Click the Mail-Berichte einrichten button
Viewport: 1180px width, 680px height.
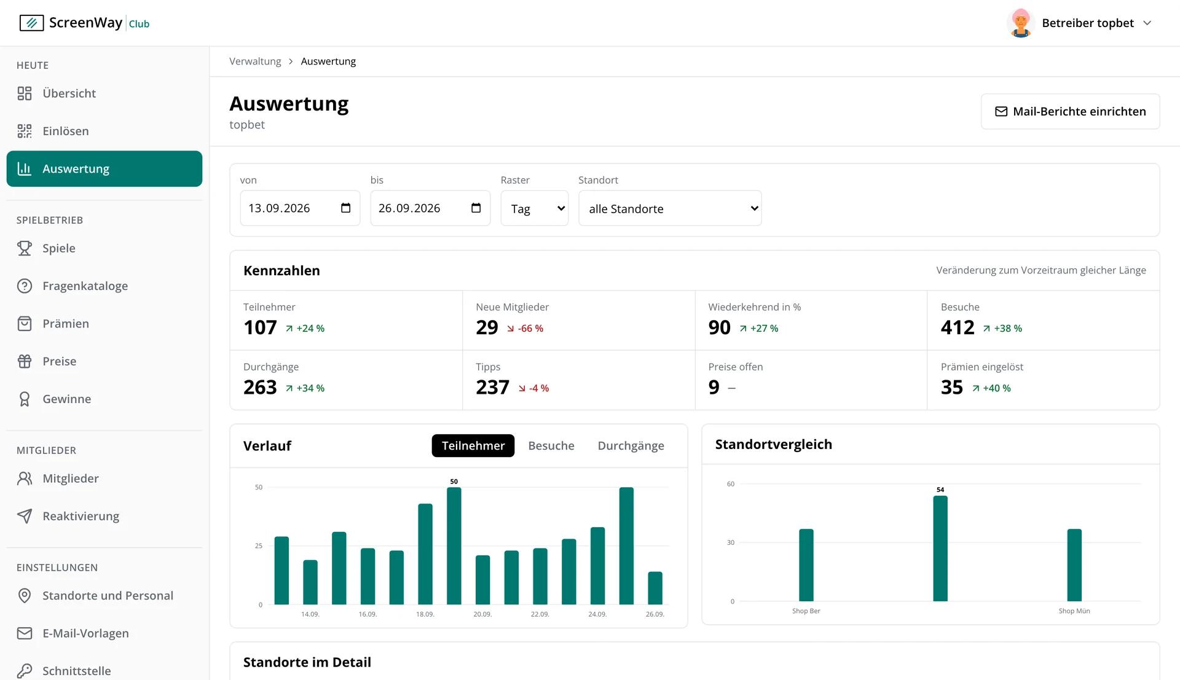[x=1070, y=111]
